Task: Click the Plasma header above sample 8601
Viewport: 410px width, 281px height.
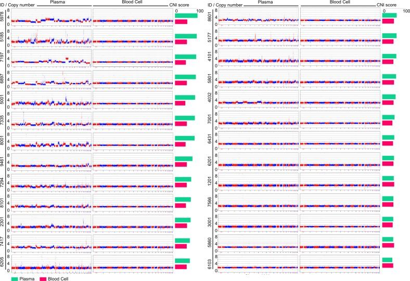Action: click(265, 2)
